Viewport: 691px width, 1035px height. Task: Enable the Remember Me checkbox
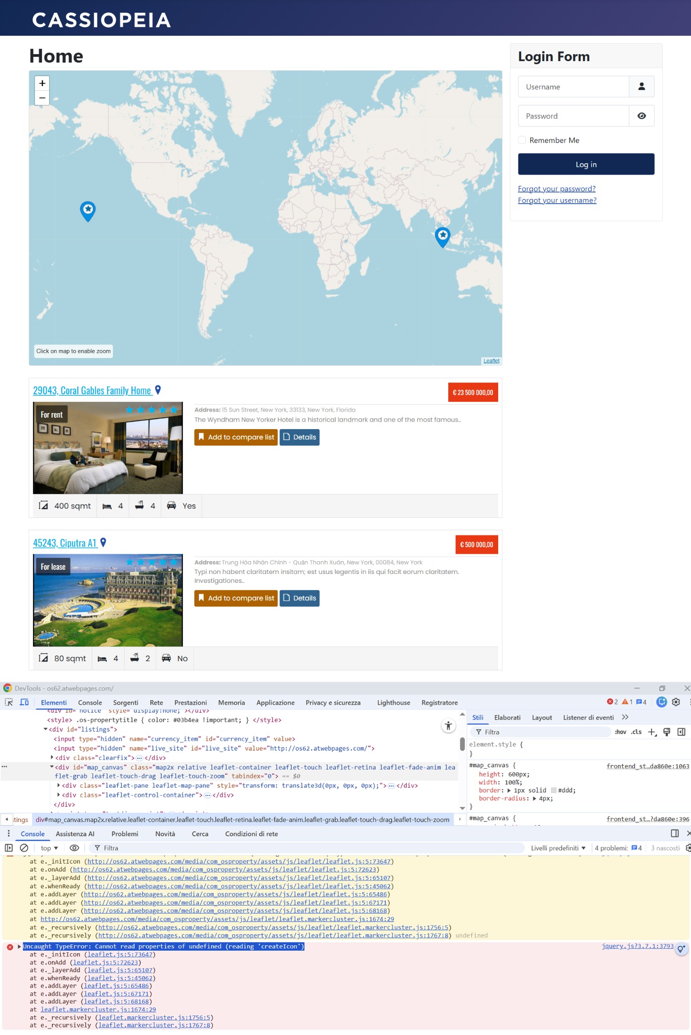pos(522,140)
